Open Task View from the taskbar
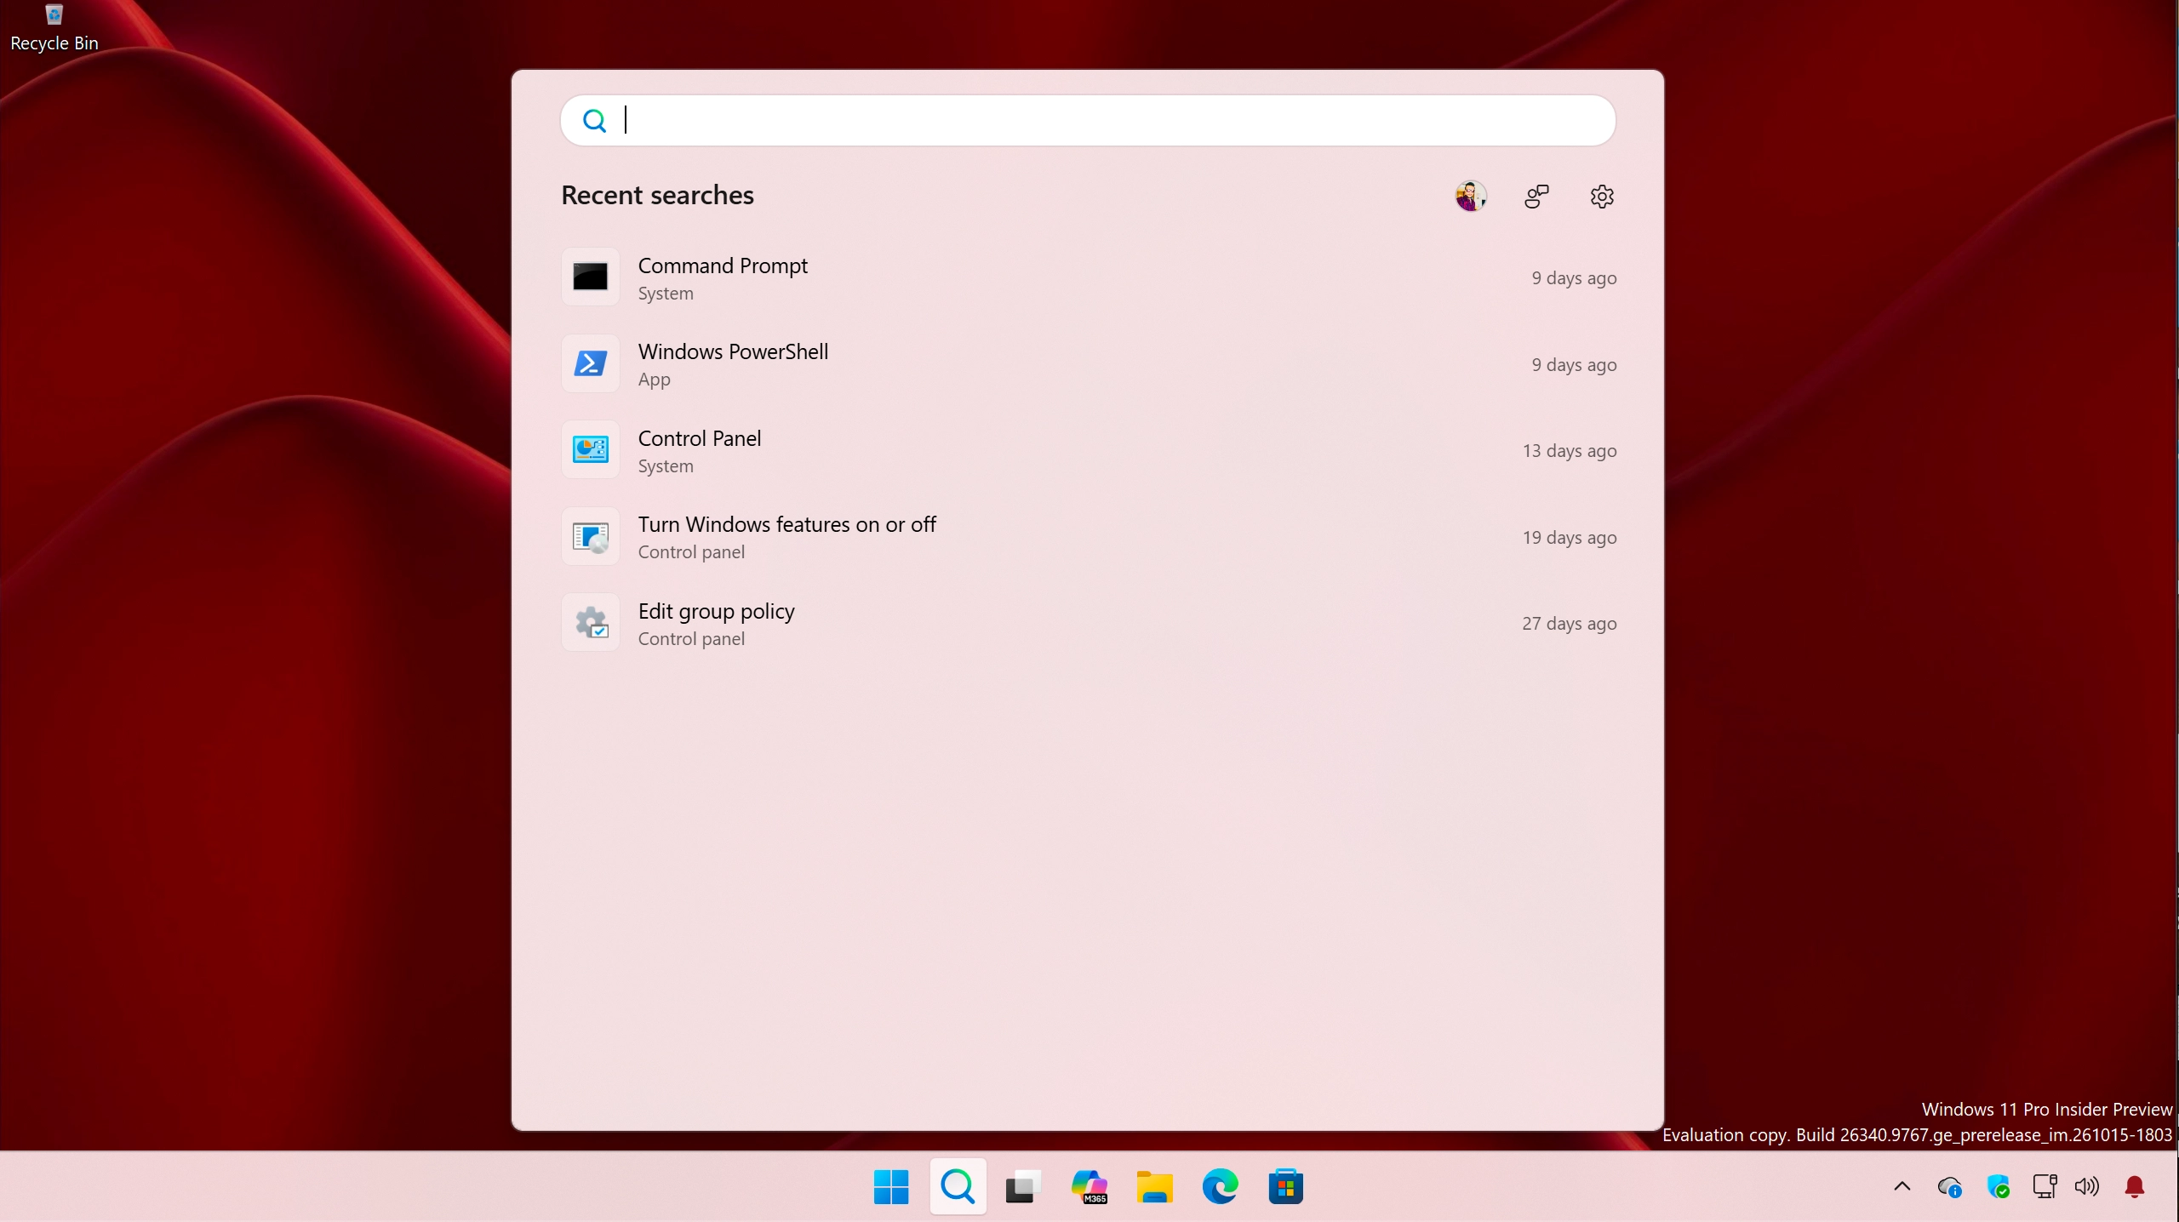The height and width of the screenshot is (1222, 2179). click(1023, 1186)
